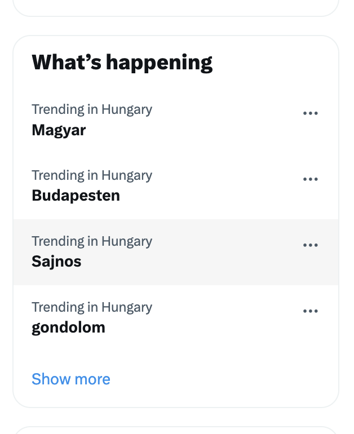Click the empty space right of Show more
This screenshot has height=434, width=354.
pyautogui.click(x=225, y=379)
